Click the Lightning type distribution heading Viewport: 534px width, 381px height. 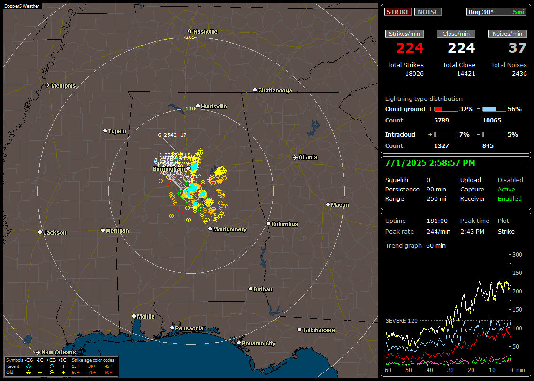click(424, 99)
